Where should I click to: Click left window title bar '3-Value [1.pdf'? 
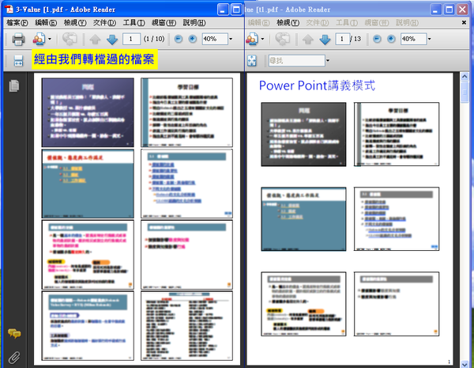[x=66, y=9]
